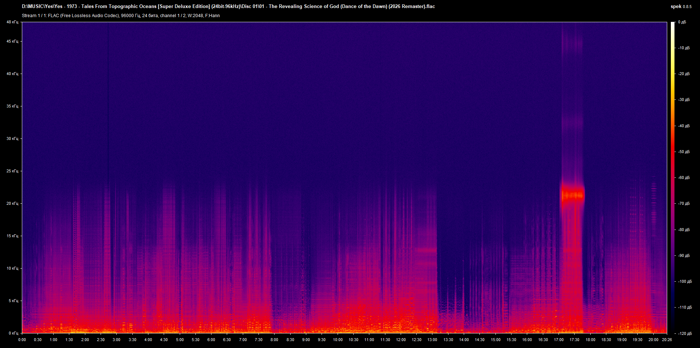Click the -80 дБ scale label

684,230
